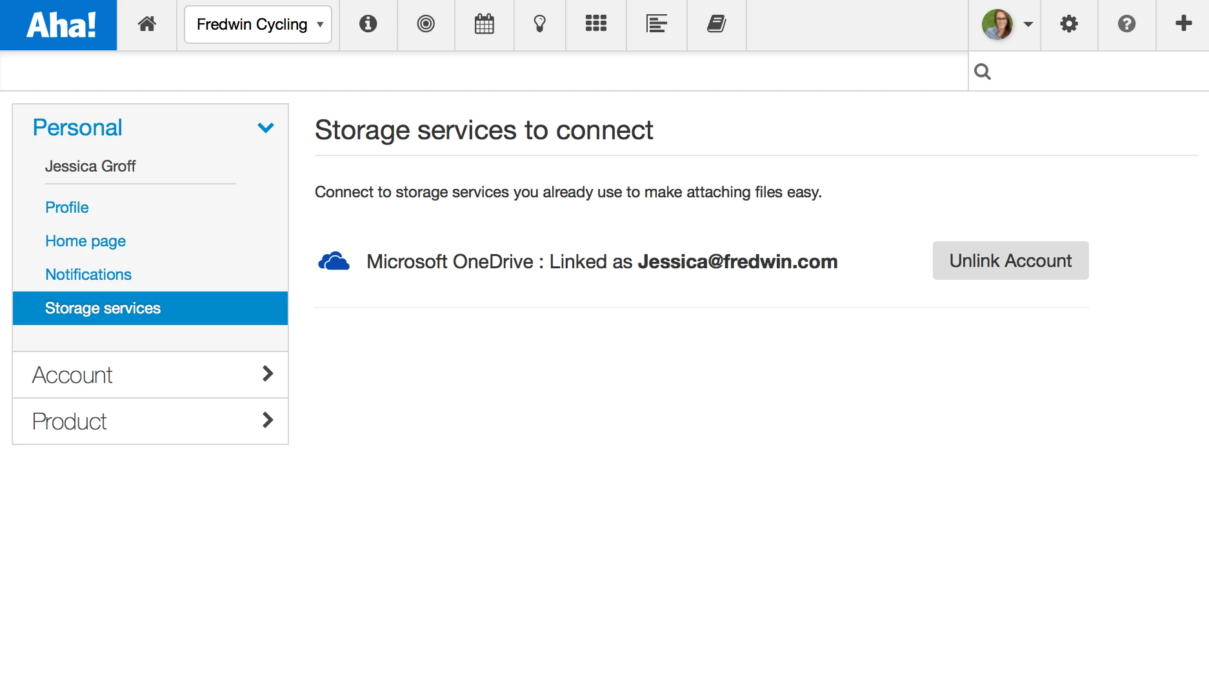Image resolution: width=1209 pixels, height=681 pixels.
Task: Open the user avatar dropdown menu
Action: [x=1006, y=25]
